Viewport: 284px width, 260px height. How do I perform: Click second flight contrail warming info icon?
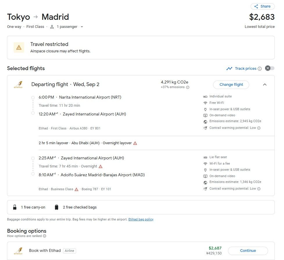pos(259,189)
